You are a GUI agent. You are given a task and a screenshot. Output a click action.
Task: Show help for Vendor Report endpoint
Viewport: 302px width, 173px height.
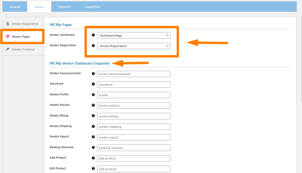(x=93, y=137)
